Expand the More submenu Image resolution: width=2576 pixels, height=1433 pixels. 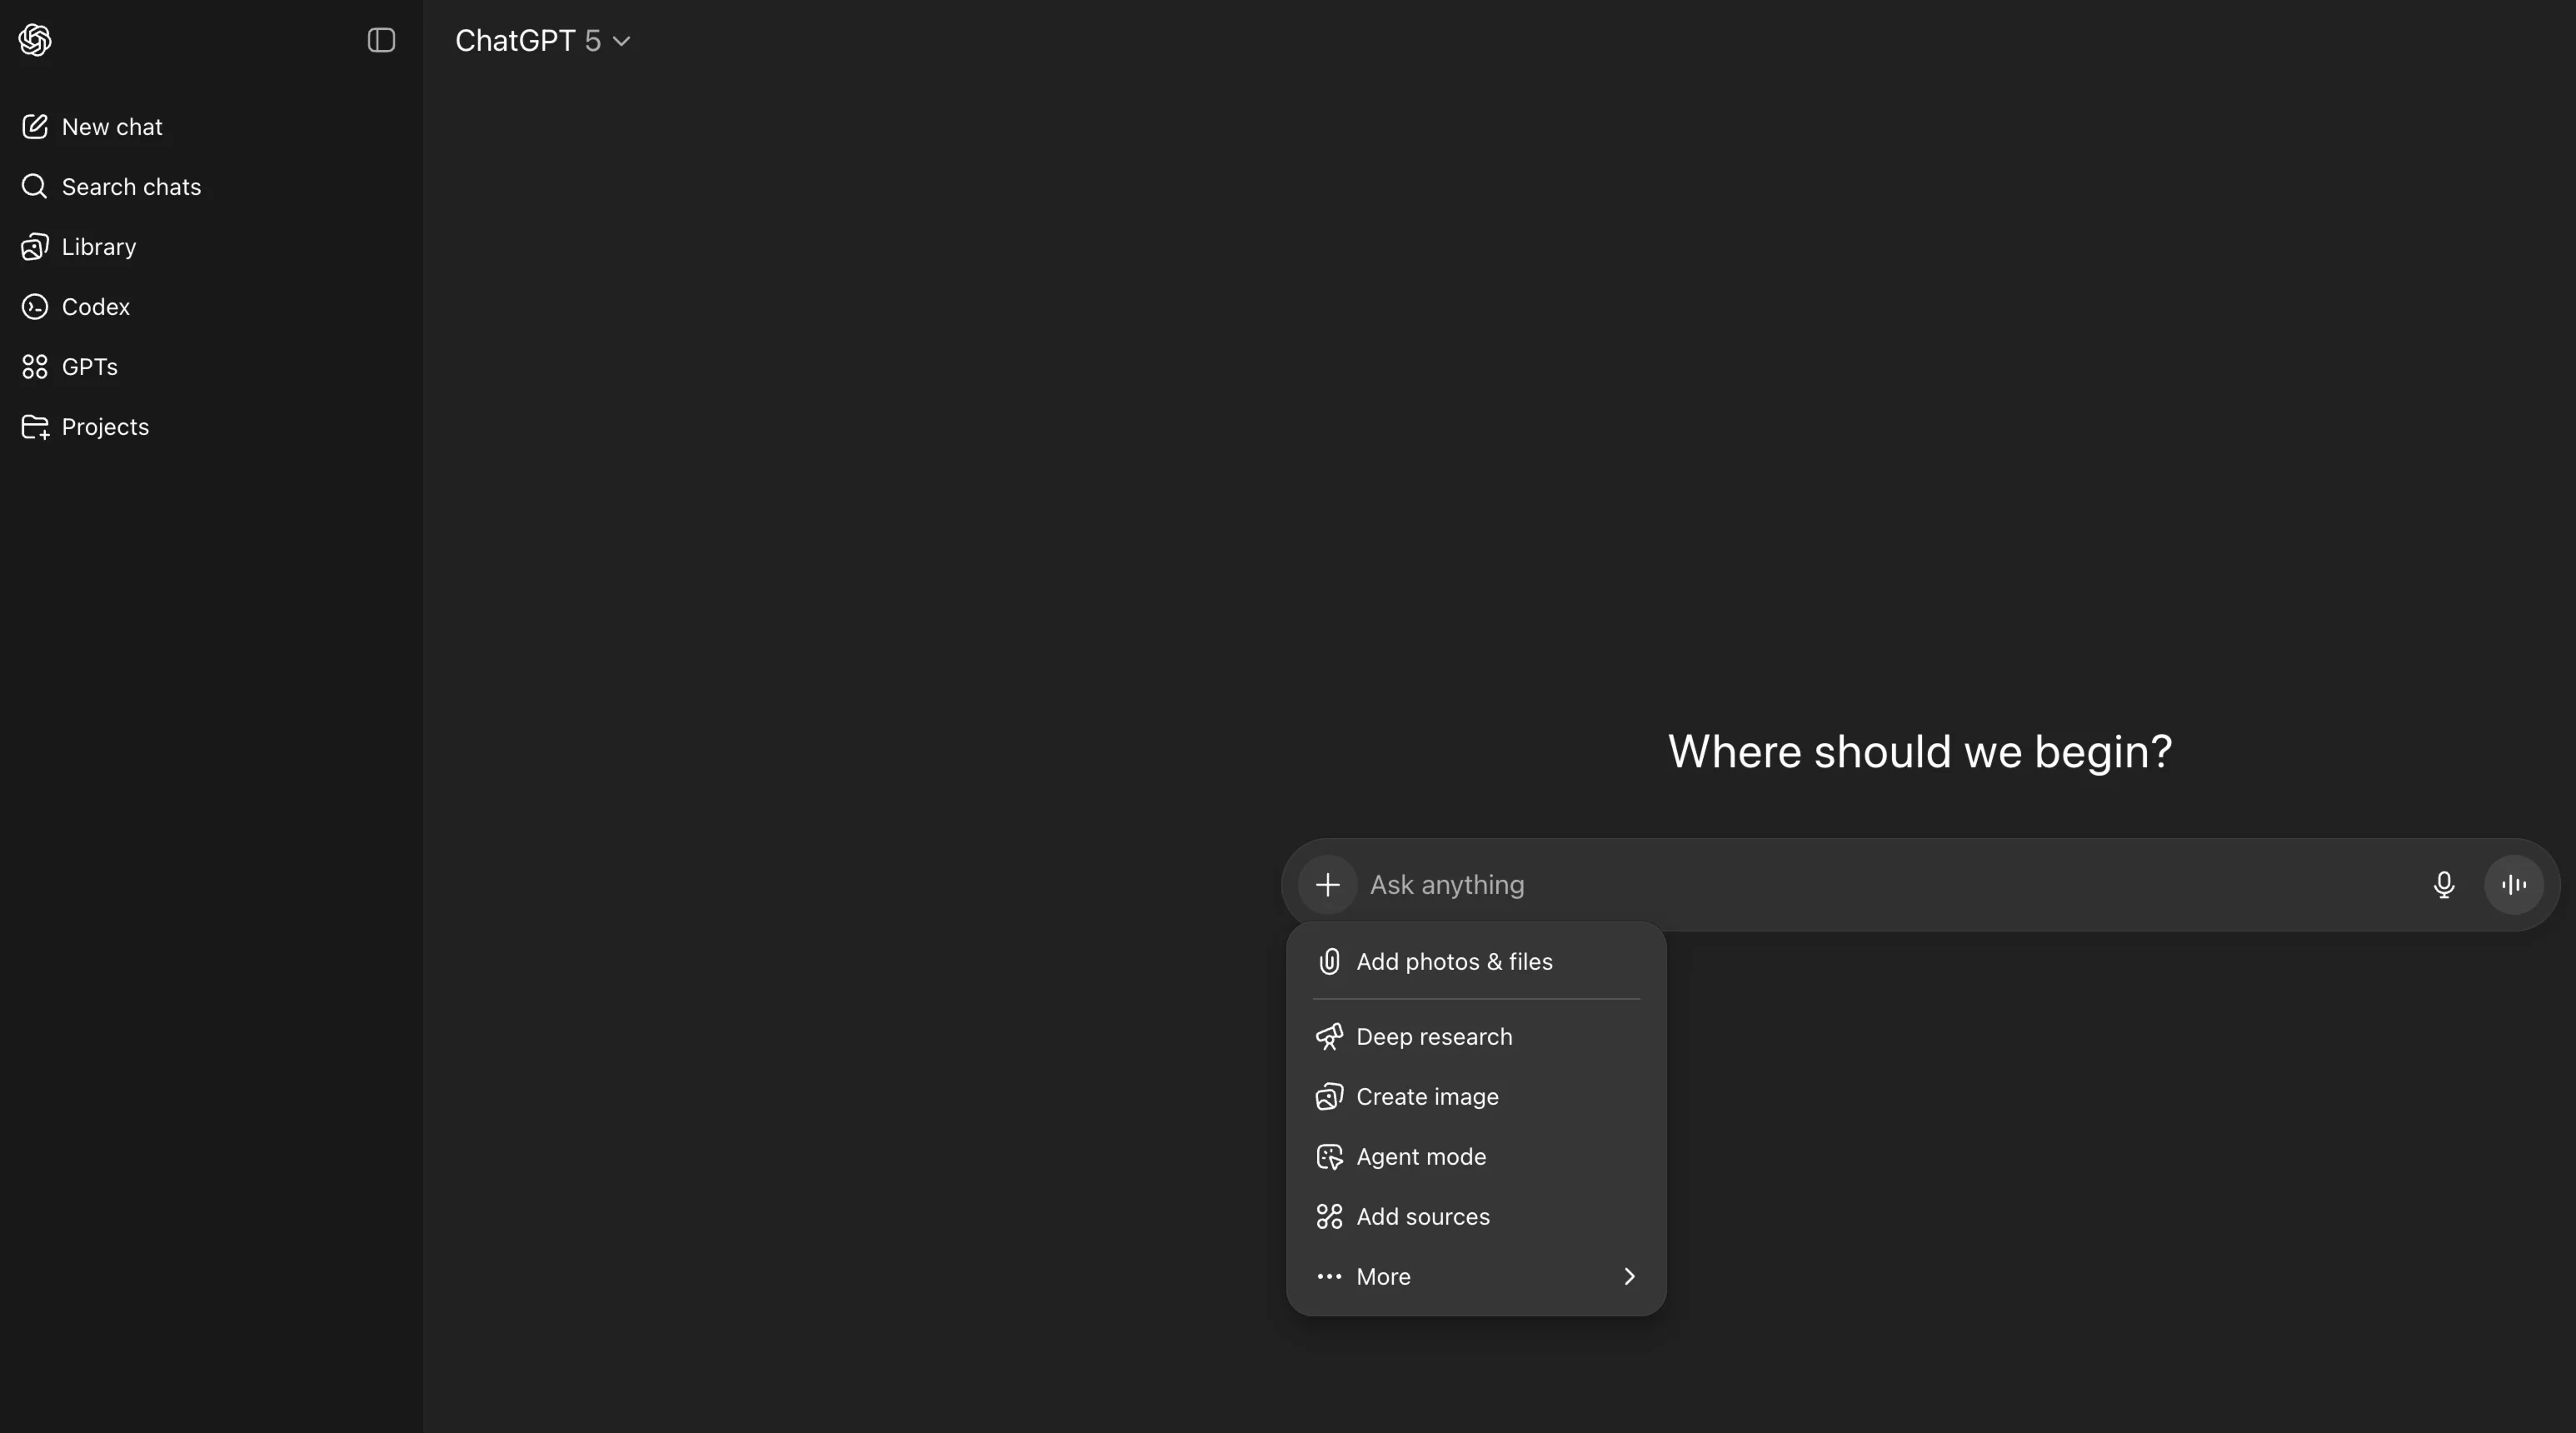tap(1383, 1277)
